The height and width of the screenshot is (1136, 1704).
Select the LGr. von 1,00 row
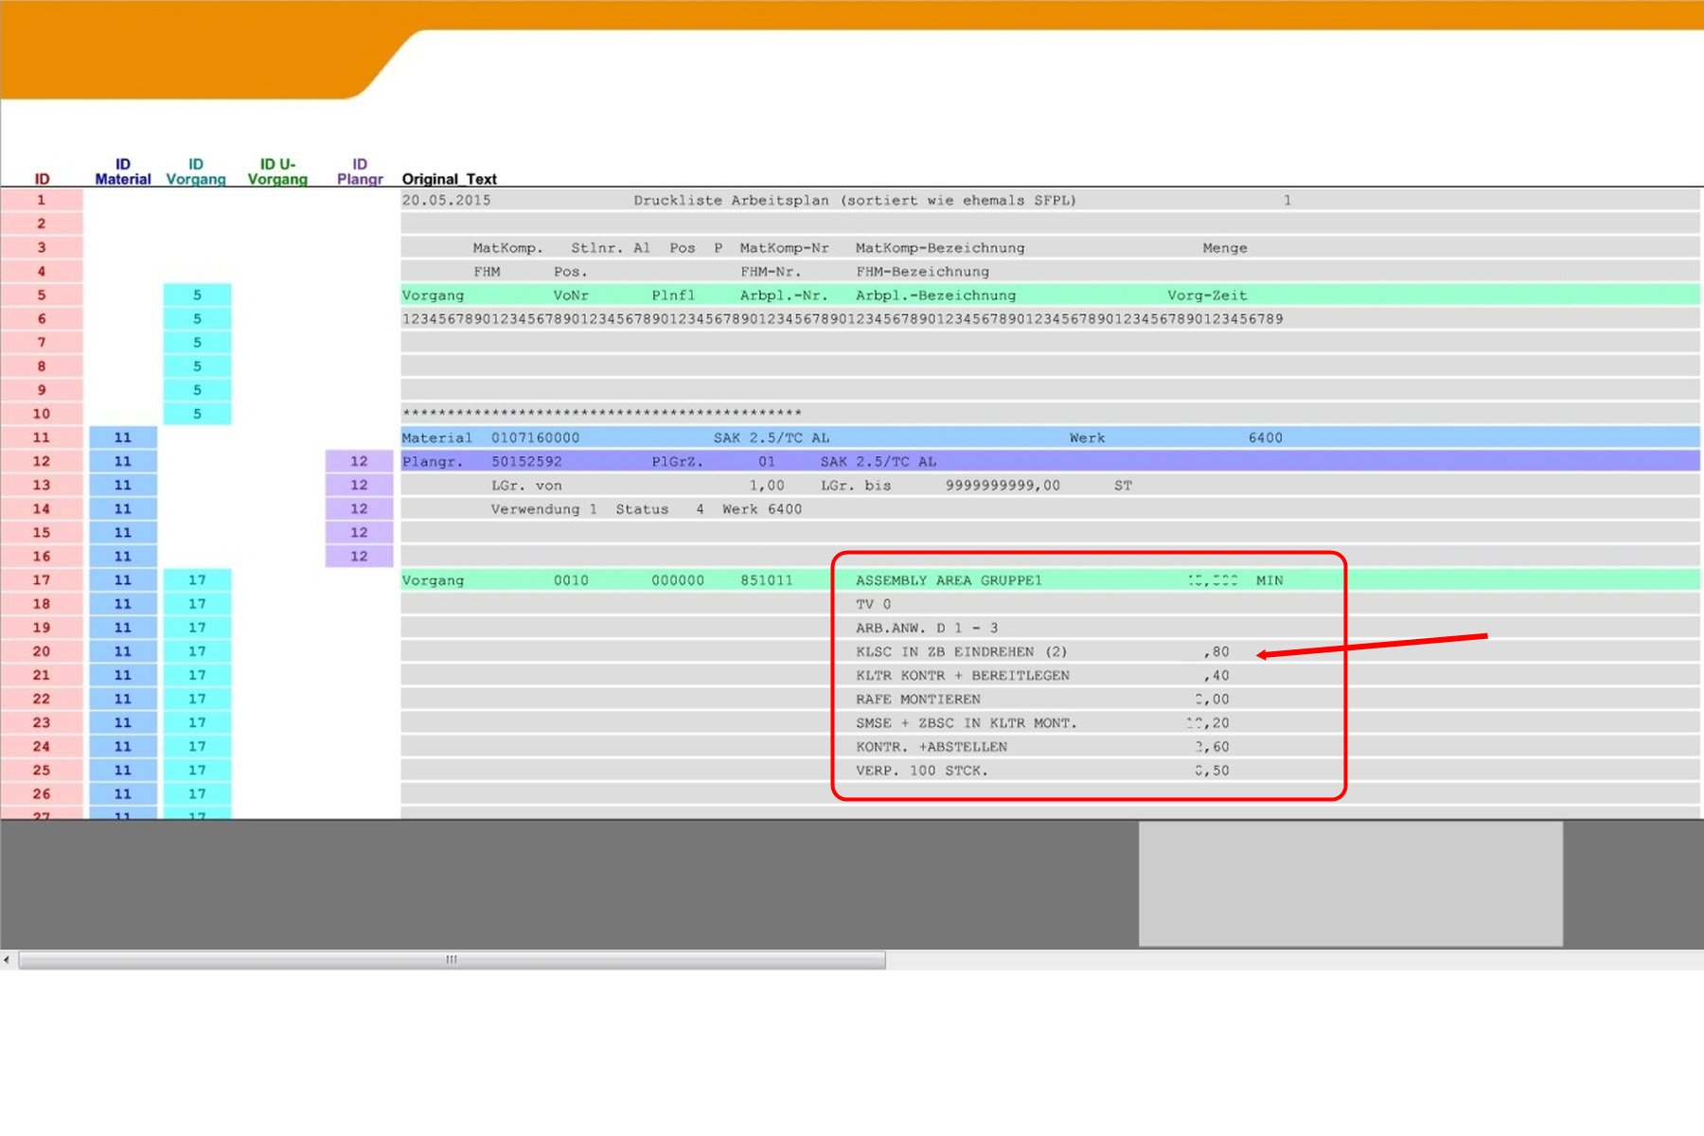(x=1050, y=485)
